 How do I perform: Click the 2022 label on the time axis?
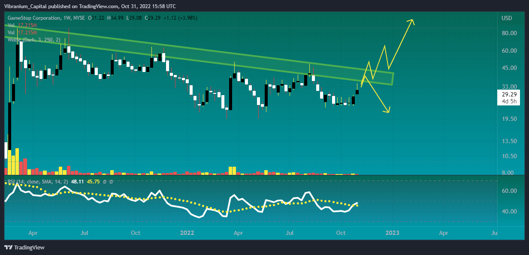[x=187, y=233]
